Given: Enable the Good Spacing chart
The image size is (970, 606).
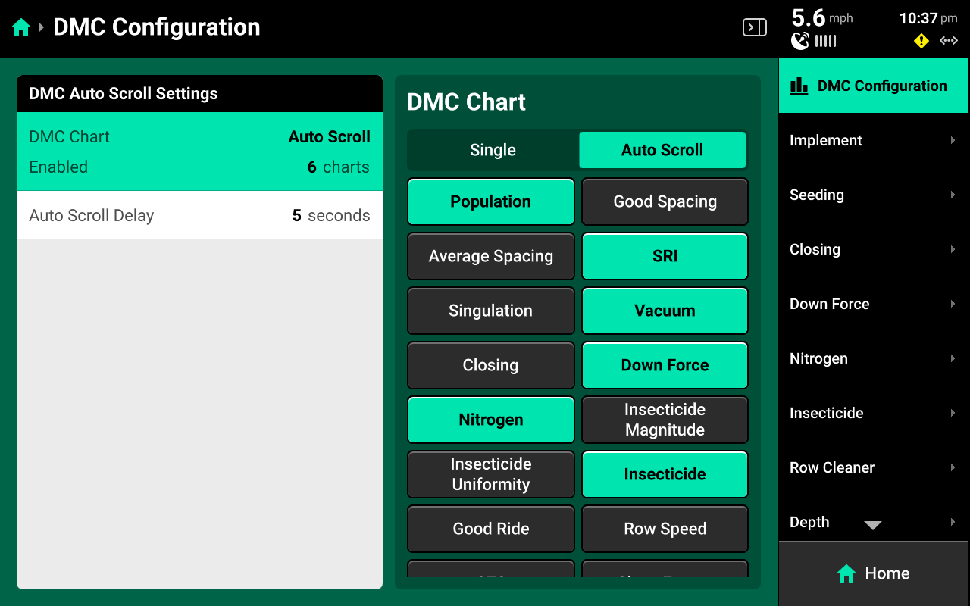Looking at the screenshot, I should tap(665, 201).
